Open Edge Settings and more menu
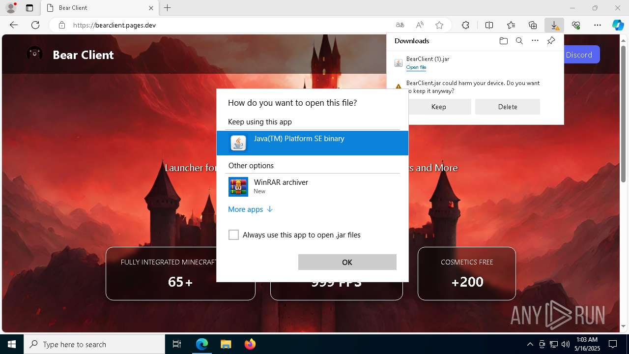The image size is (629, 354). click(x=598, y=25)
